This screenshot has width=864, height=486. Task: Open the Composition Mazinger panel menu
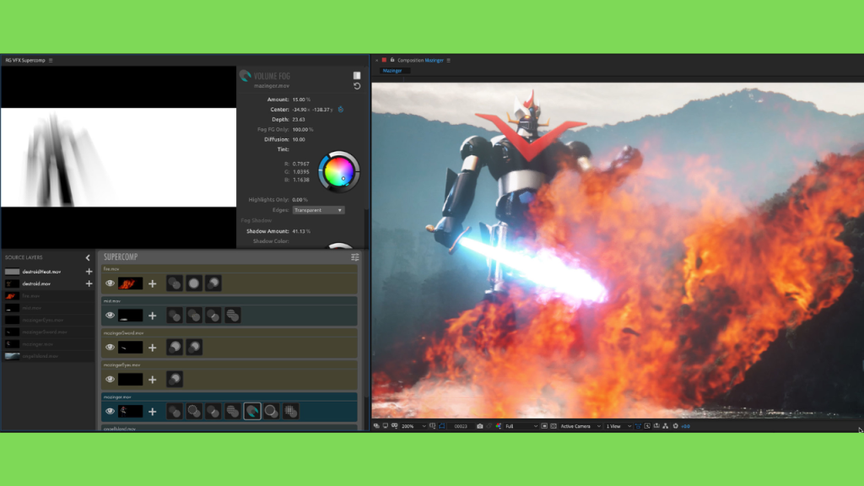pyautogui.click(x=449, y=60)
